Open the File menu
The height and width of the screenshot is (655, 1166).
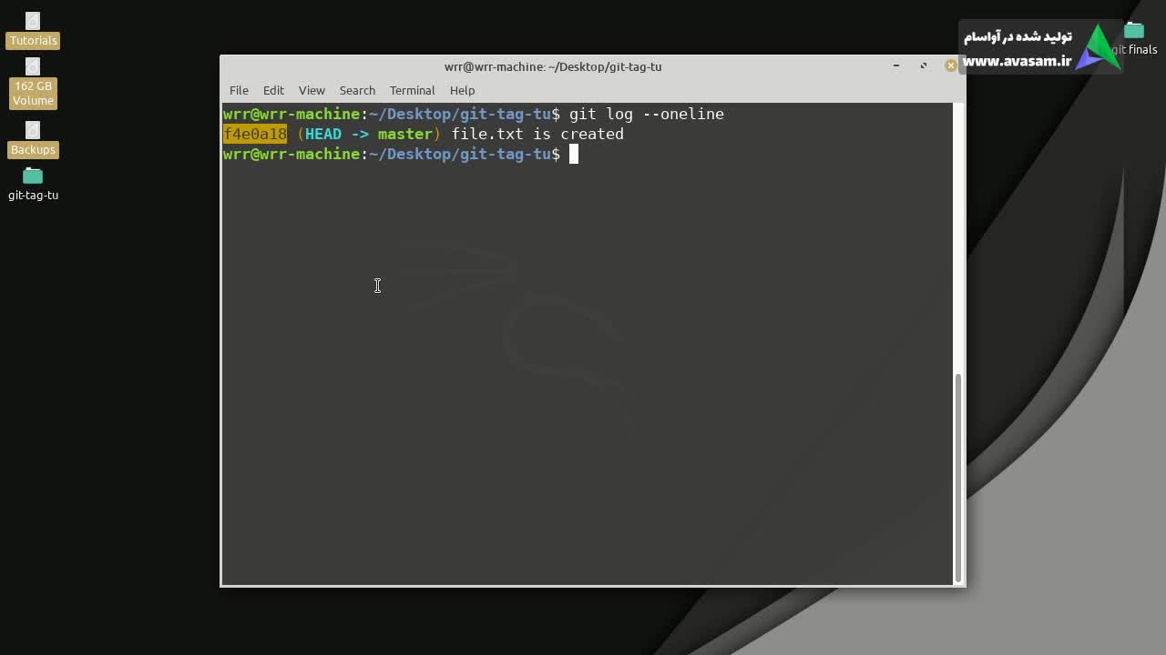(x=239, y=90)
